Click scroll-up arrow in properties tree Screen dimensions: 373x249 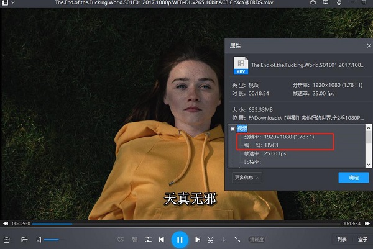click(x=369, y=127)
